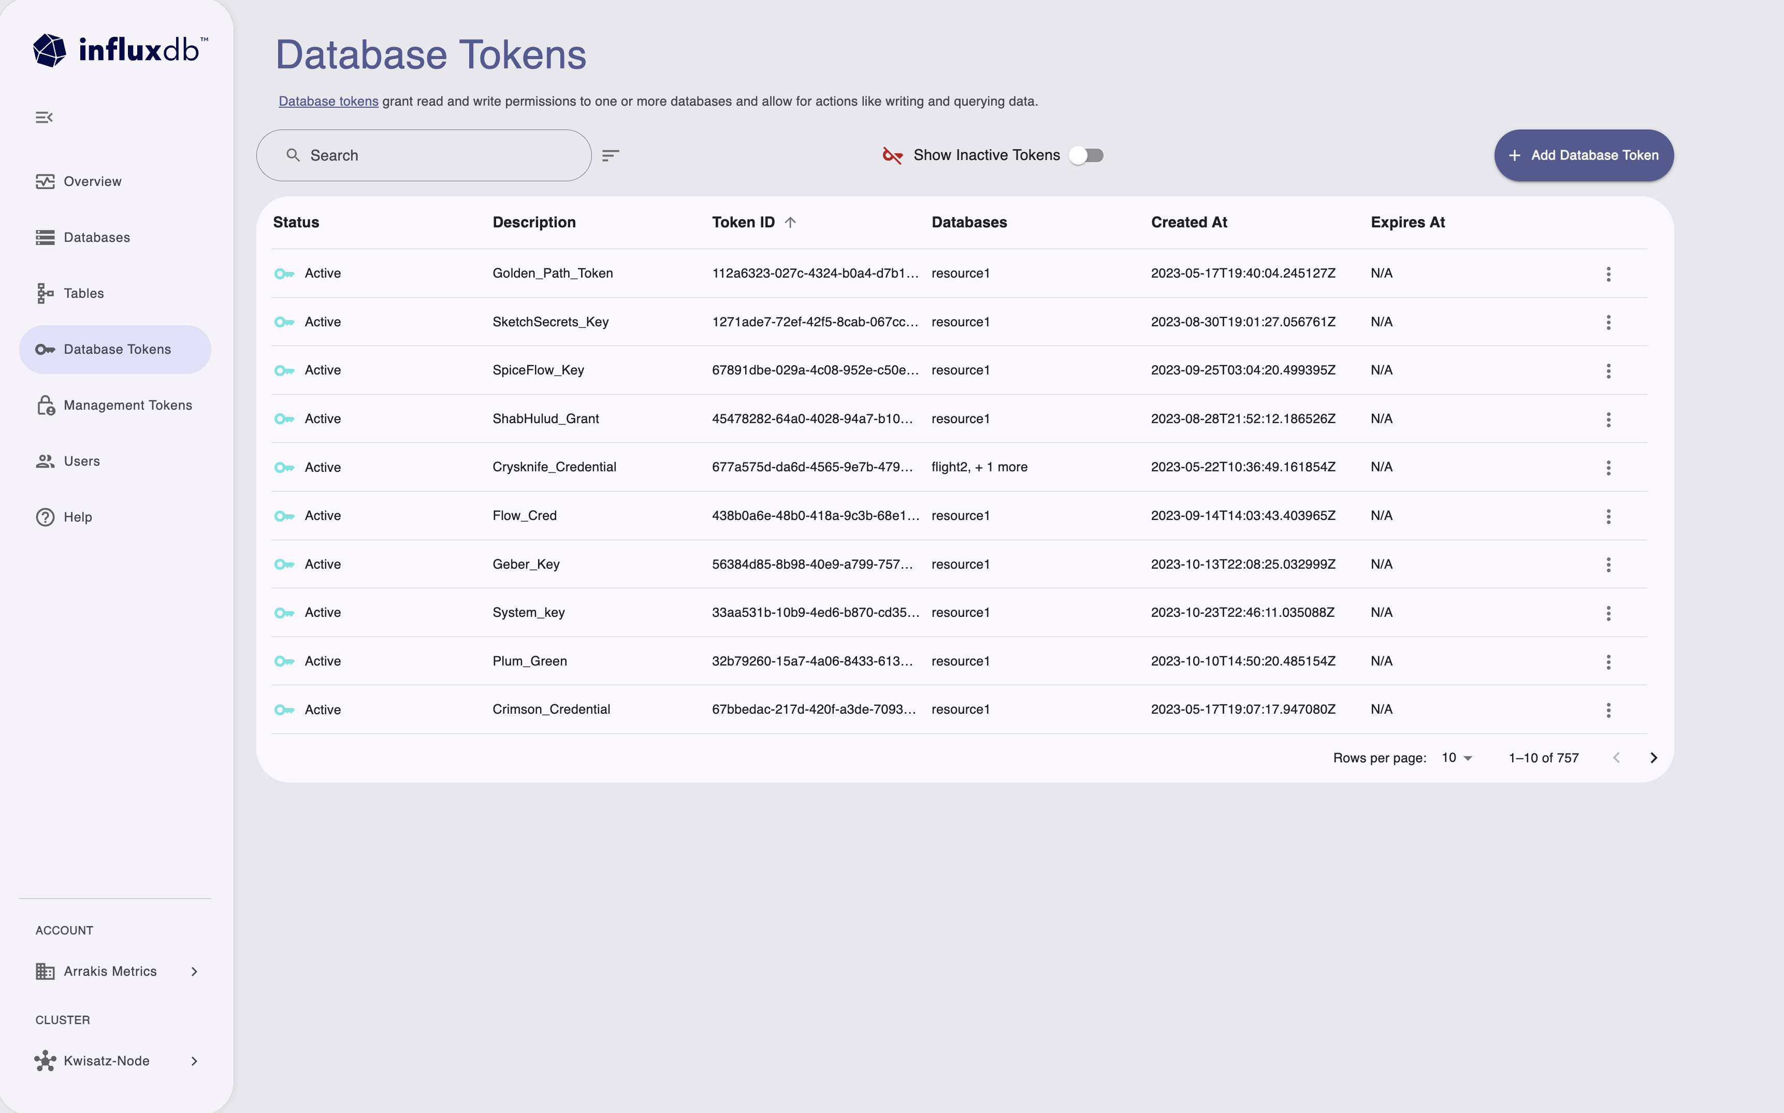Click token ID starting with 1271ade7

tap(815, 322)
